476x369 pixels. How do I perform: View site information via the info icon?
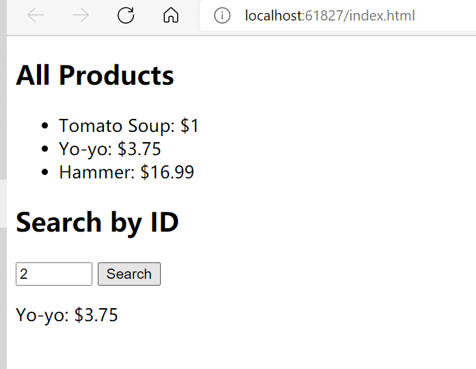(222, 16)
